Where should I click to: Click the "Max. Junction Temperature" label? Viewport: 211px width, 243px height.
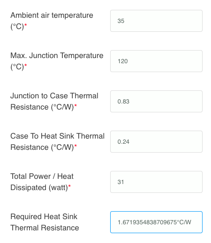57,56
